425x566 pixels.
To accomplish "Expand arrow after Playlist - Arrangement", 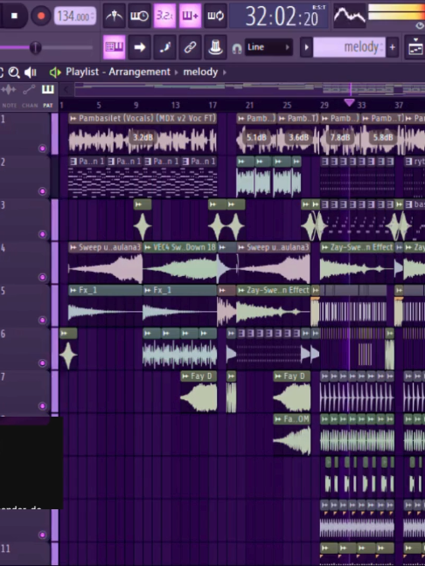I will click(x=177, y=72).
